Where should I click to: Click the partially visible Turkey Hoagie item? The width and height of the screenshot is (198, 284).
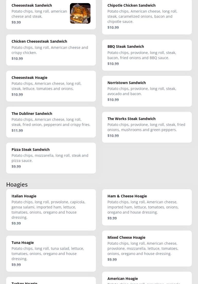[x=51, y=281]
